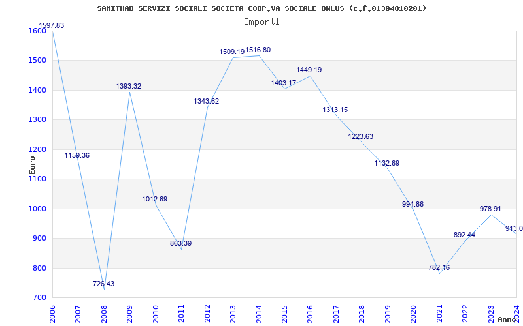Click the 726.43 minimum data label

click(103, 284)
